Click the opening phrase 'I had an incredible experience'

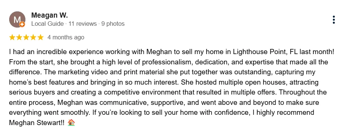(56, 52)
